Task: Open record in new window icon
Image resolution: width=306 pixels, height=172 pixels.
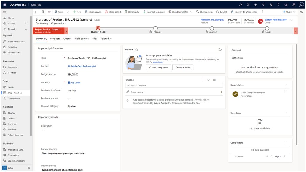Action: [x=49, y=12]
